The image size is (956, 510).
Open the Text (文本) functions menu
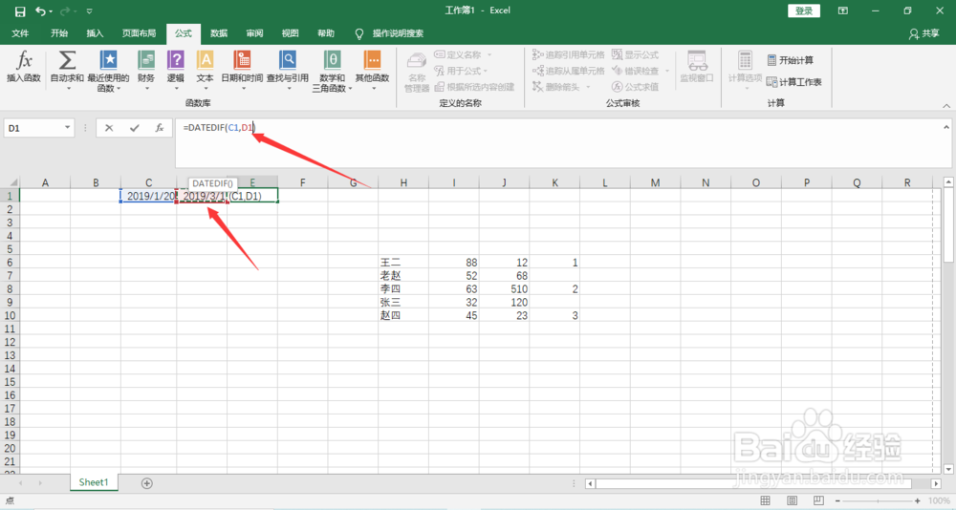[x=205, y=70]
